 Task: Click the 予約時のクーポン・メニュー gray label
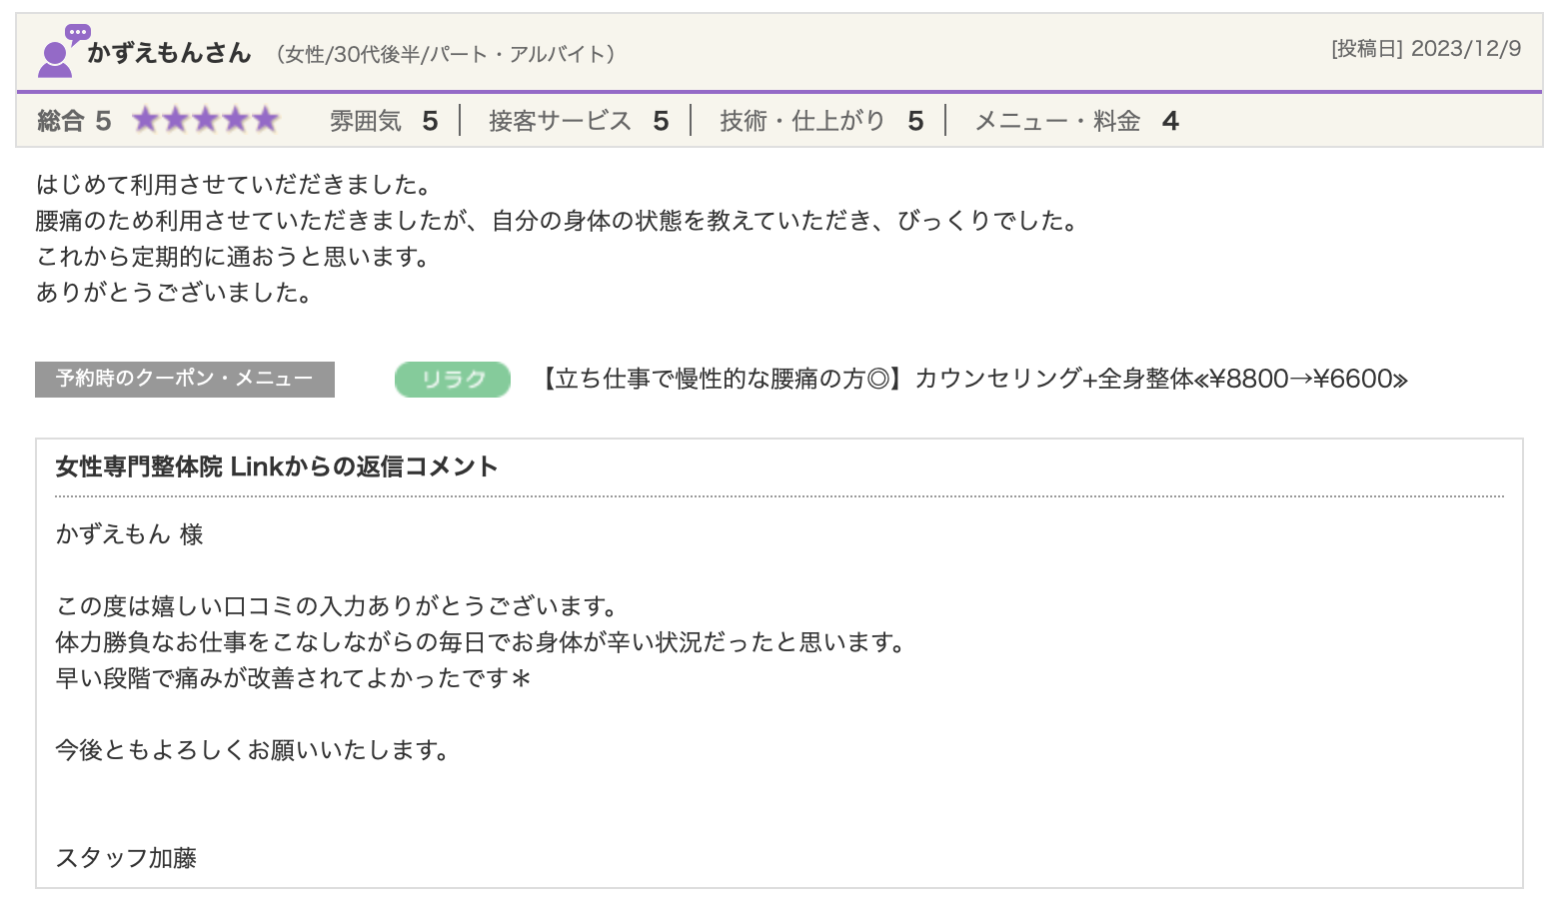tap(185, 380)
